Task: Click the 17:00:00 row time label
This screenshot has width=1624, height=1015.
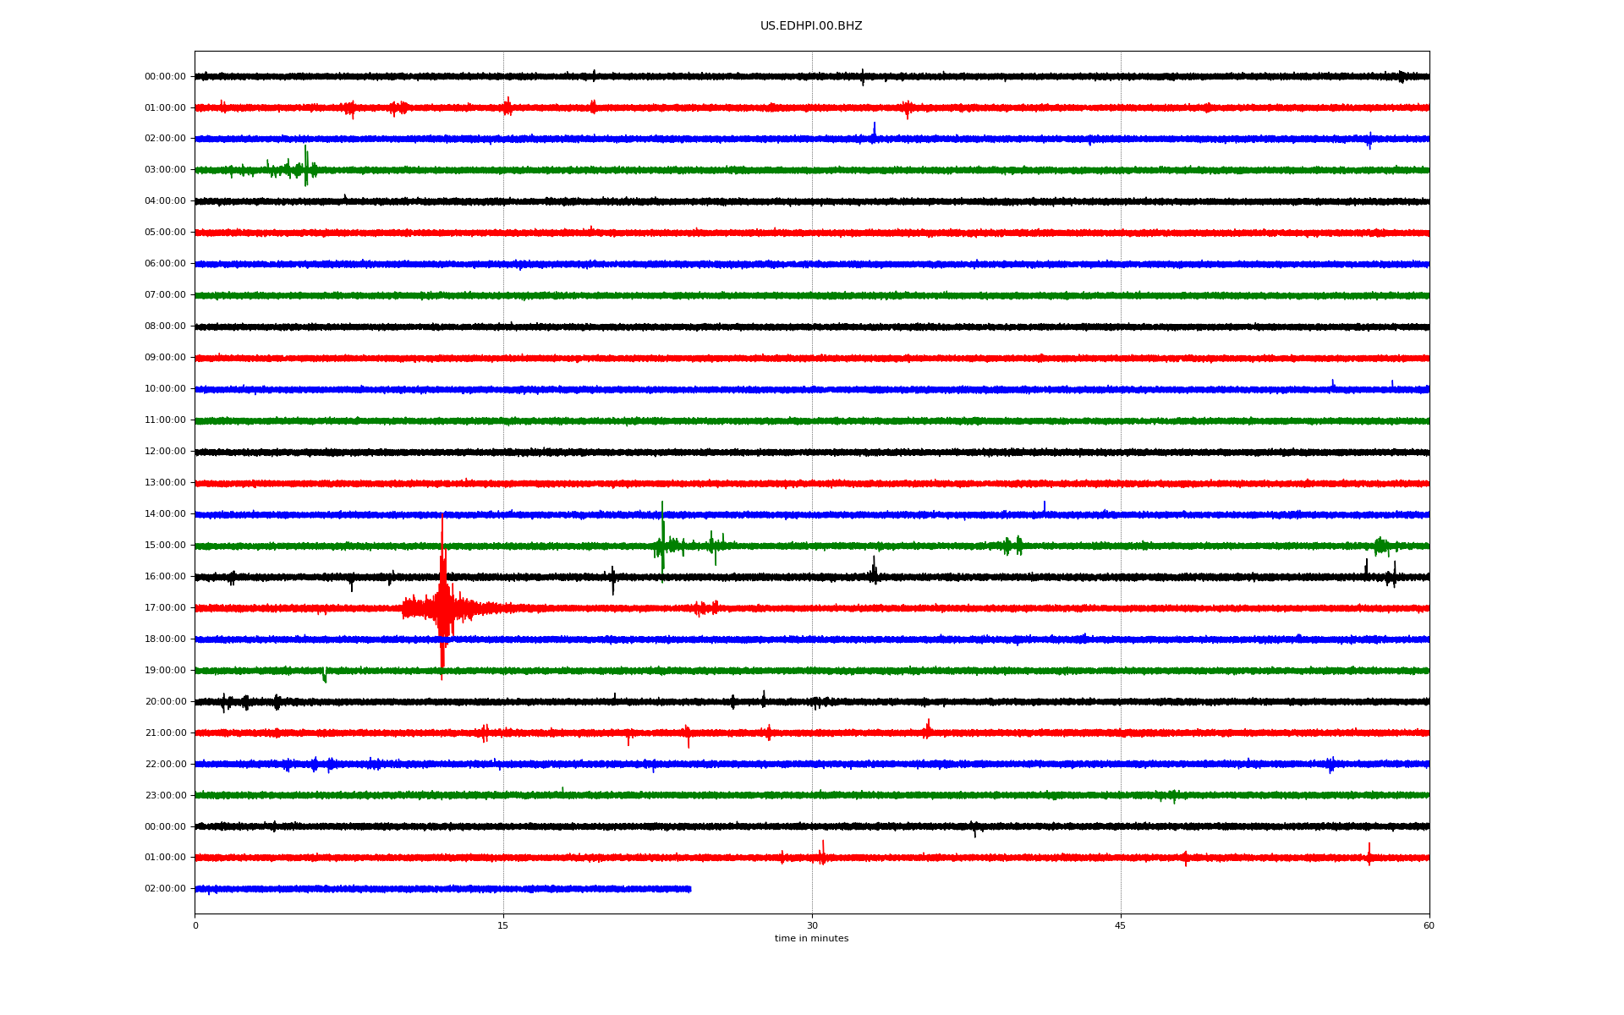Action: (165, 608)
